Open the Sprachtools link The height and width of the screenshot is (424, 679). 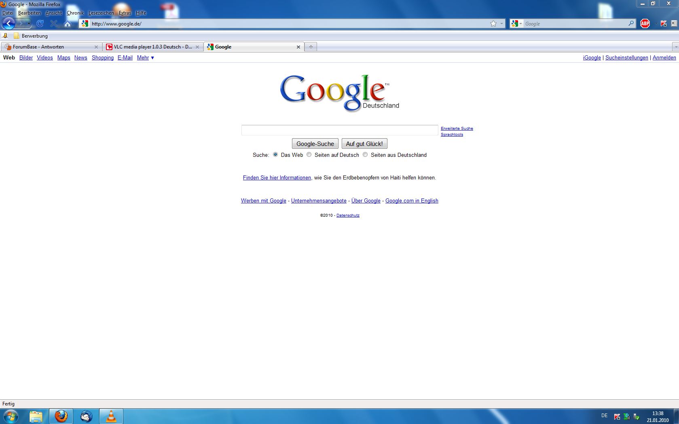click(x=452, y=135)
